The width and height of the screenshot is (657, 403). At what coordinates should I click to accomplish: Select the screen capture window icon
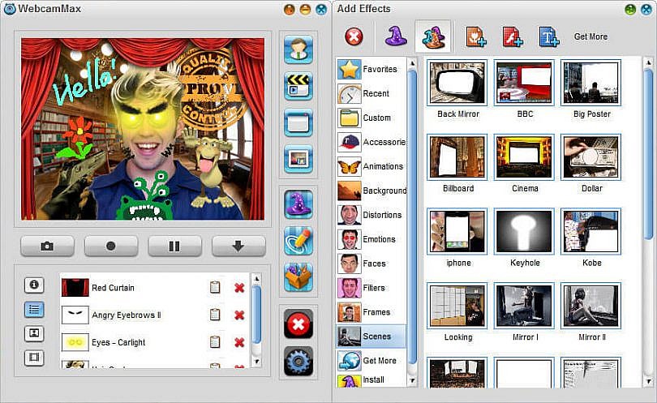coord(298,122)
